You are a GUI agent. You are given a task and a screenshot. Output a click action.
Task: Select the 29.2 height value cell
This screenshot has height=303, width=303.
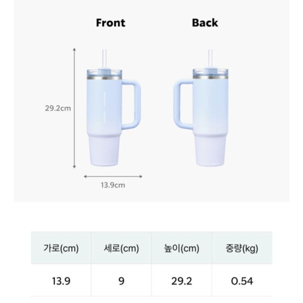tap(182, 281)
